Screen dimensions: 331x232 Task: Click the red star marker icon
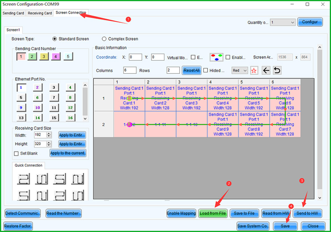coord(254,70)
